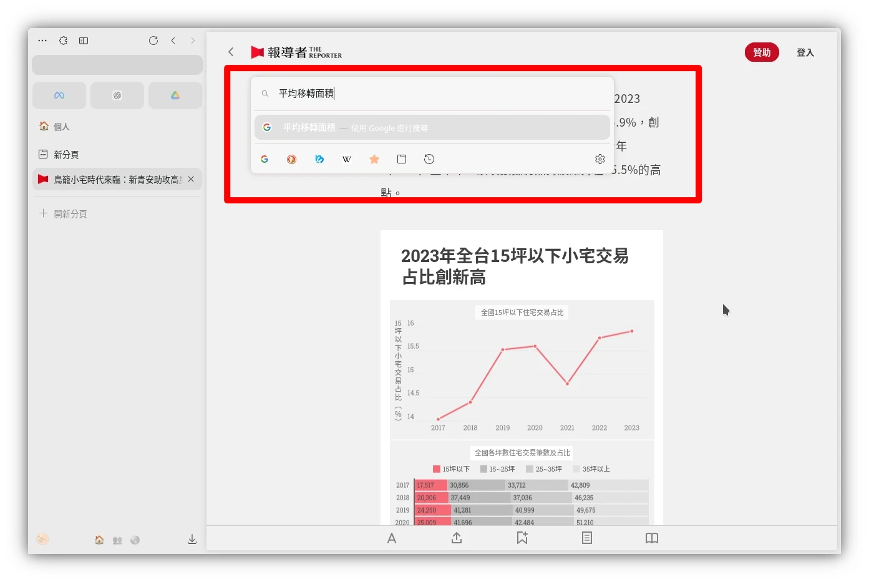
Task: Filter search by history clock icon
Action: [429, 159]
